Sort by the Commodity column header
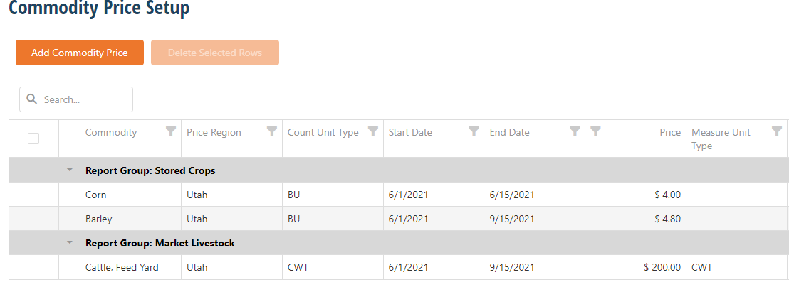 (111, 132)
